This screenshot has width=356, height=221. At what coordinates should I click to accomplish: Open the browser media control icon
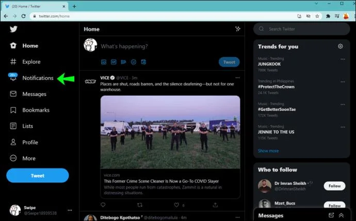tap(337, 16)
